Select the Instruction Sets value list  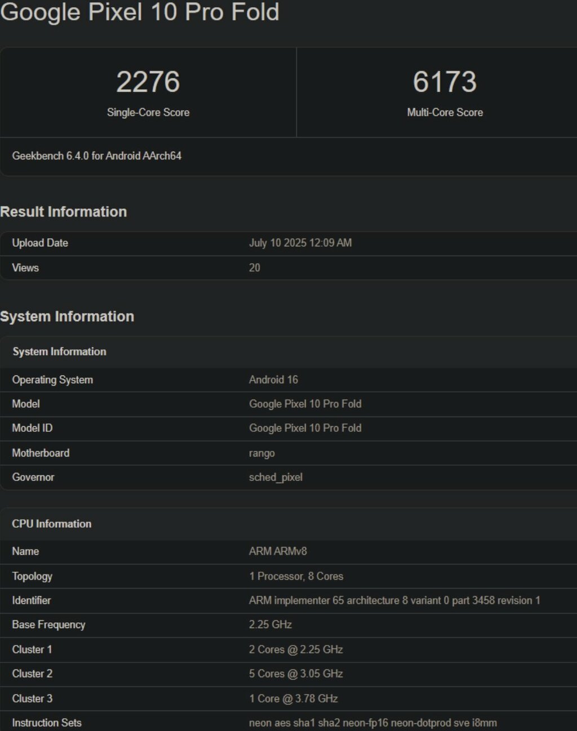coord(372,723)
